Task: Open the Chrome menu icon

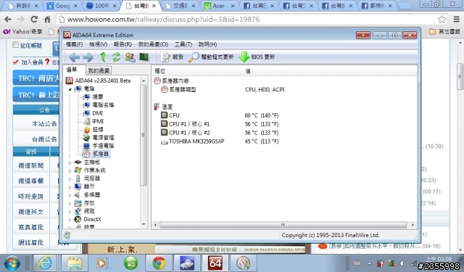Action: click(457, 20)
